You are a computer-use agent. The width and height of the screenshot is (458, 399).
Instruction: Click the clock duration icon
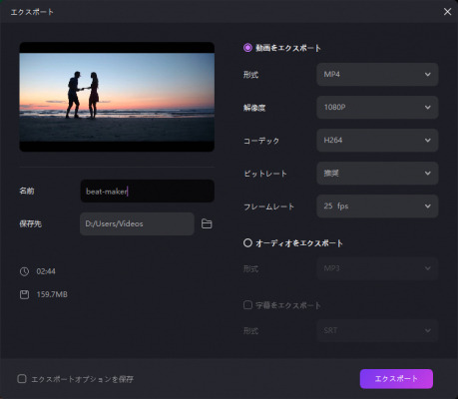coord(24,271)
